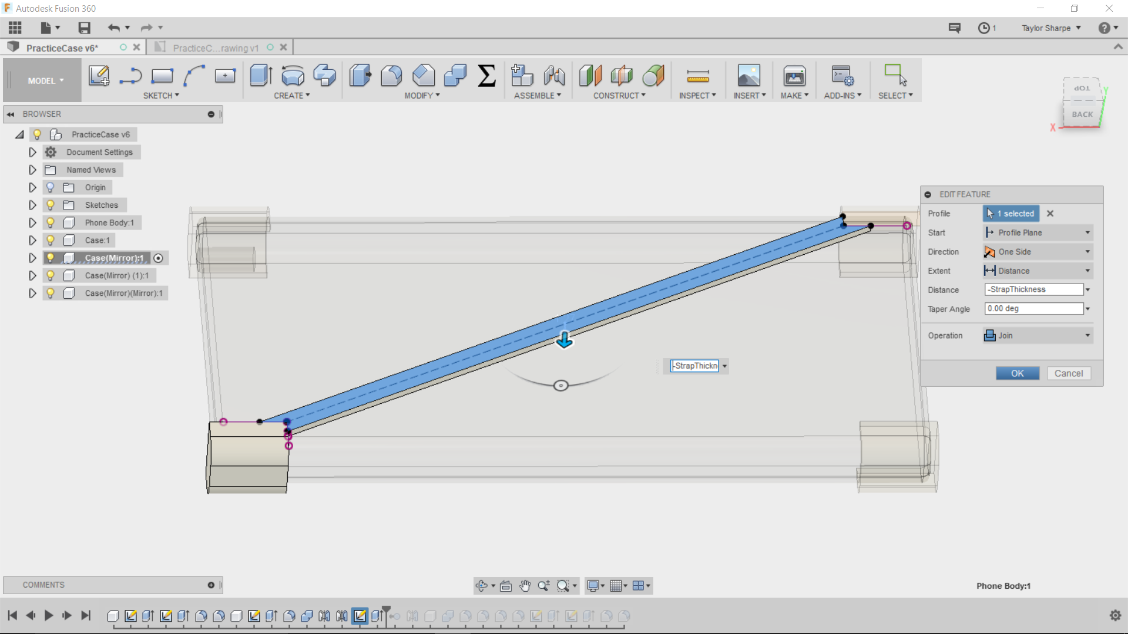Click the Measure icon under Inspect
The image size is (1128, 634).
tap(697, 76)
